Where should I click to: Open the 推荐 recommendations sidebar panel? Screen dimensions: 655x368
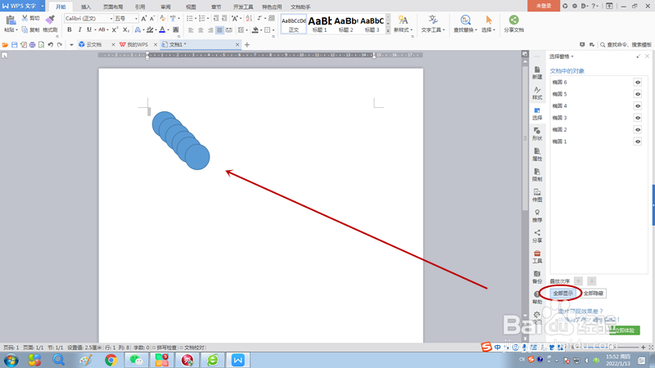(537, 216)
